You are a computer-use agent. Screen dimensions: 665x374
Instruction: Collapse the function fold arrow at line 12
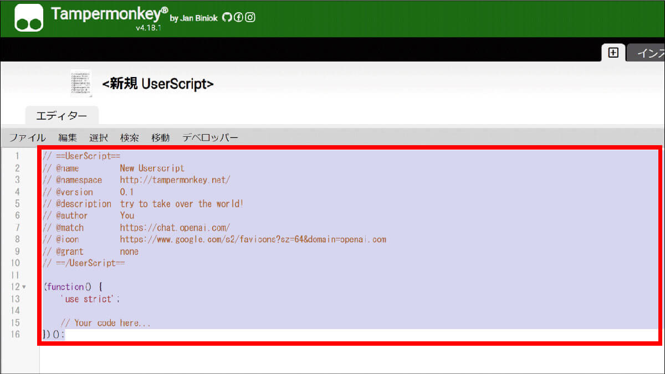[24, 287]
